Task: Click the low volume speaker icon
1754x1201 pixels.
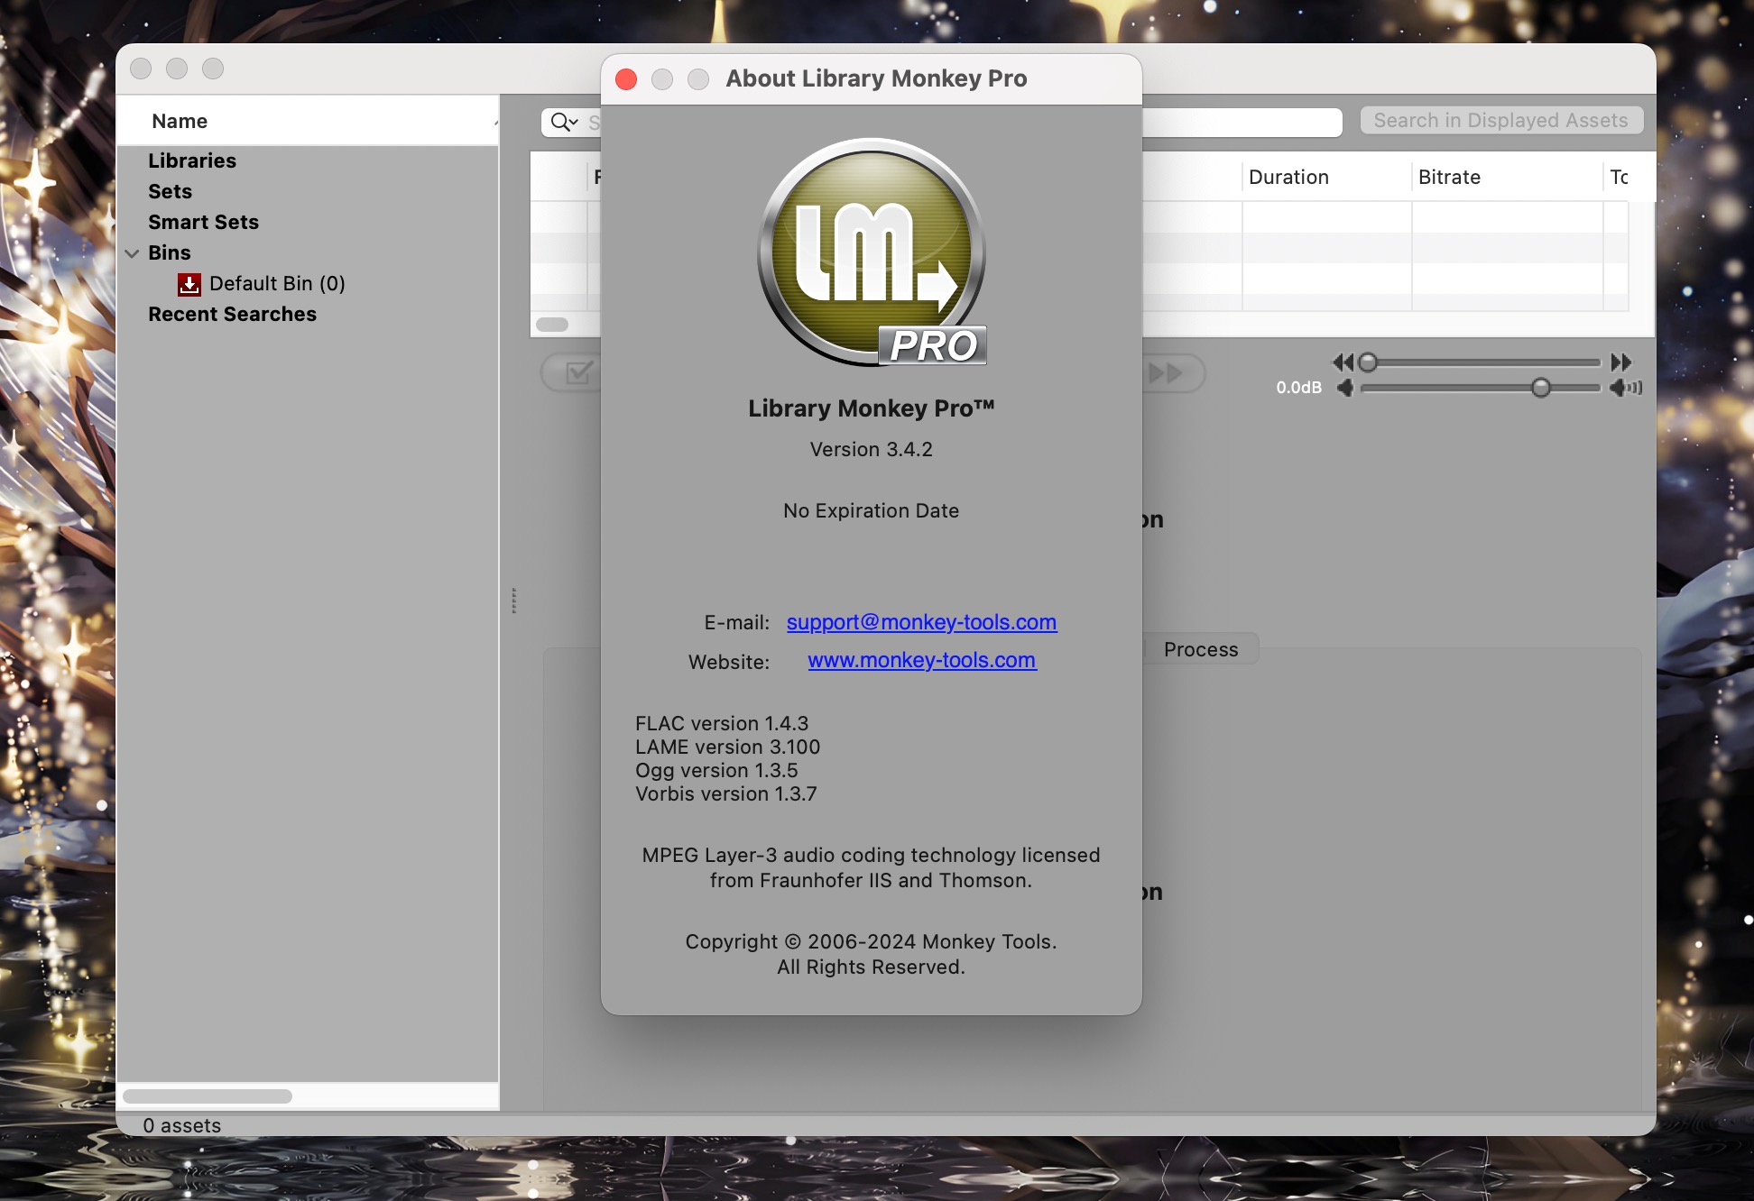Action: 1345,388
